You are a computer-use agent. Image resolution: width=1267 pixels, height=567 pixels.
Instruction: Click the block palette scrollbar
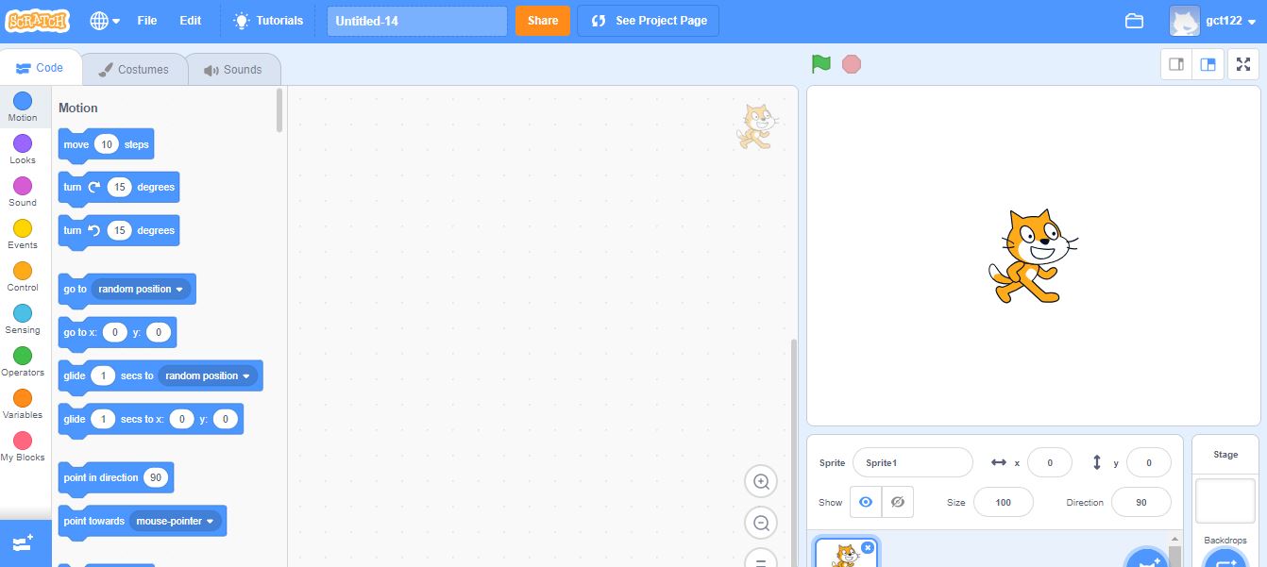[279, 110]
